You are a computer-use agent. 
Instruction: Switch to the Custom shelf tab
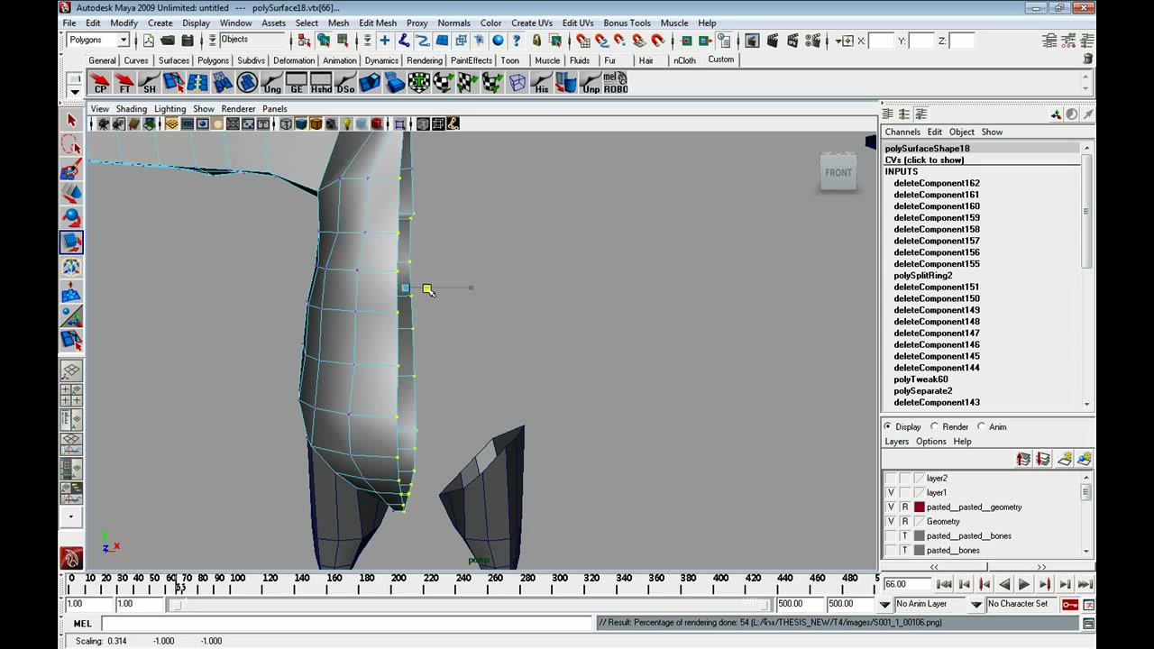[720, 59]
